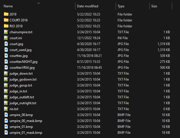Select the file name judge_down.txt

(21, 74)
